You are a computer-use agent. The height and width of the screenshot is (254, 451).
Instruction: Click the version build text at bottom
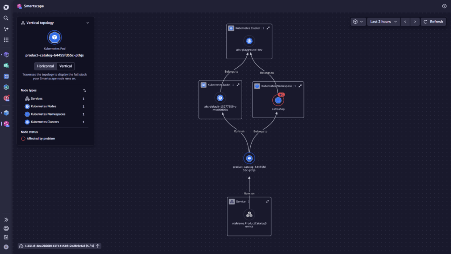[59, 246]
